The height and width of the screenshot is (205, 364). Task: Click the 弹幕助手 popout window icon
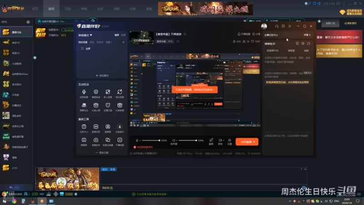point(297,44)
